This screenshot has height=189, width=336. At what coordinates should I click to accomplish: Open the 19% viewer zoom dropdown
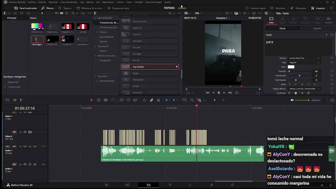pyautogui.click(x=198, y=13)
